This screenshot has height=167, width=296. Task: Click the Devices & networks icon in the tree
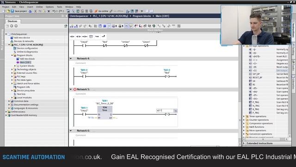pyautogui.click(x=12, y=41)
